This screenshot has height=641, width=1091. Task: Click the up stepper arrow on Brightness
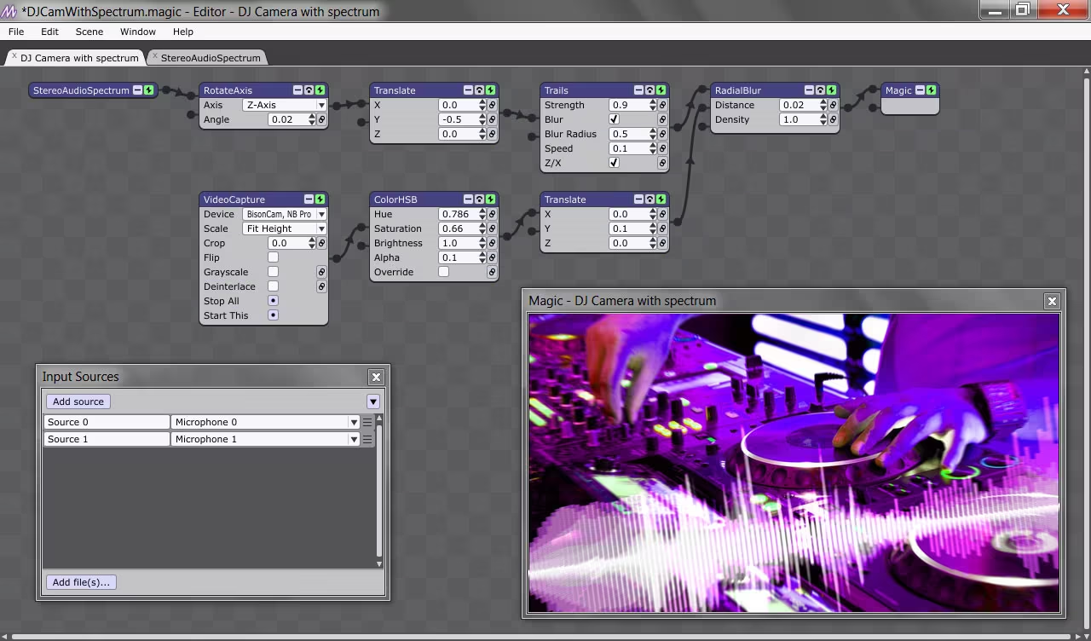point(482,240)
